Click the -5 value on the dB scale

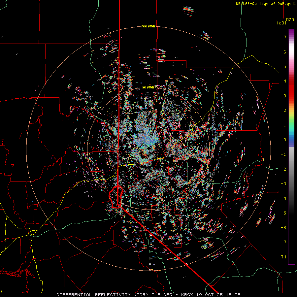[x=283, y=213]
